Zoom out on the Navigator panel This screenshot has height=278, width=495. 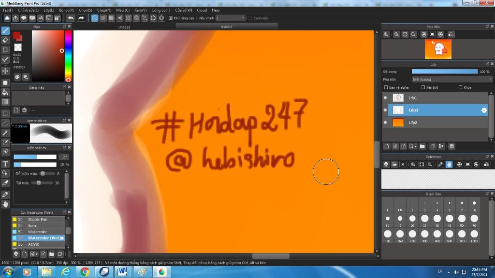pos(413,34)
